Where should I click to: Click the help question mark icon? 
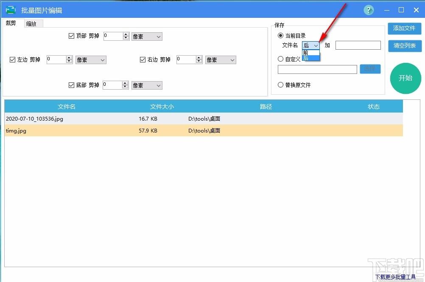[368, 10]
